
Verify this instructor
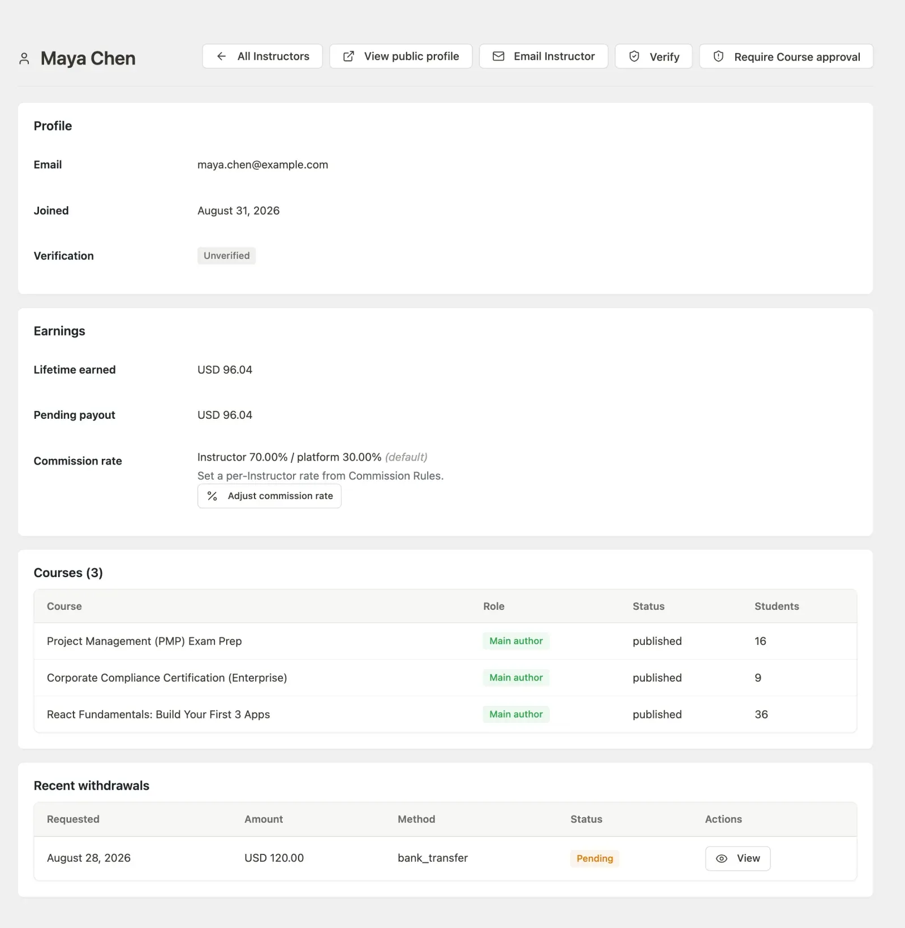pos(654,57)
